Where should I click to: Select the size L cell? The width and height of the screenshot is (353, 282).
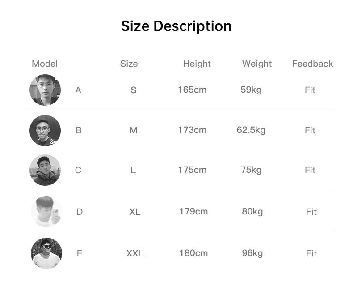tap(133, 170)
